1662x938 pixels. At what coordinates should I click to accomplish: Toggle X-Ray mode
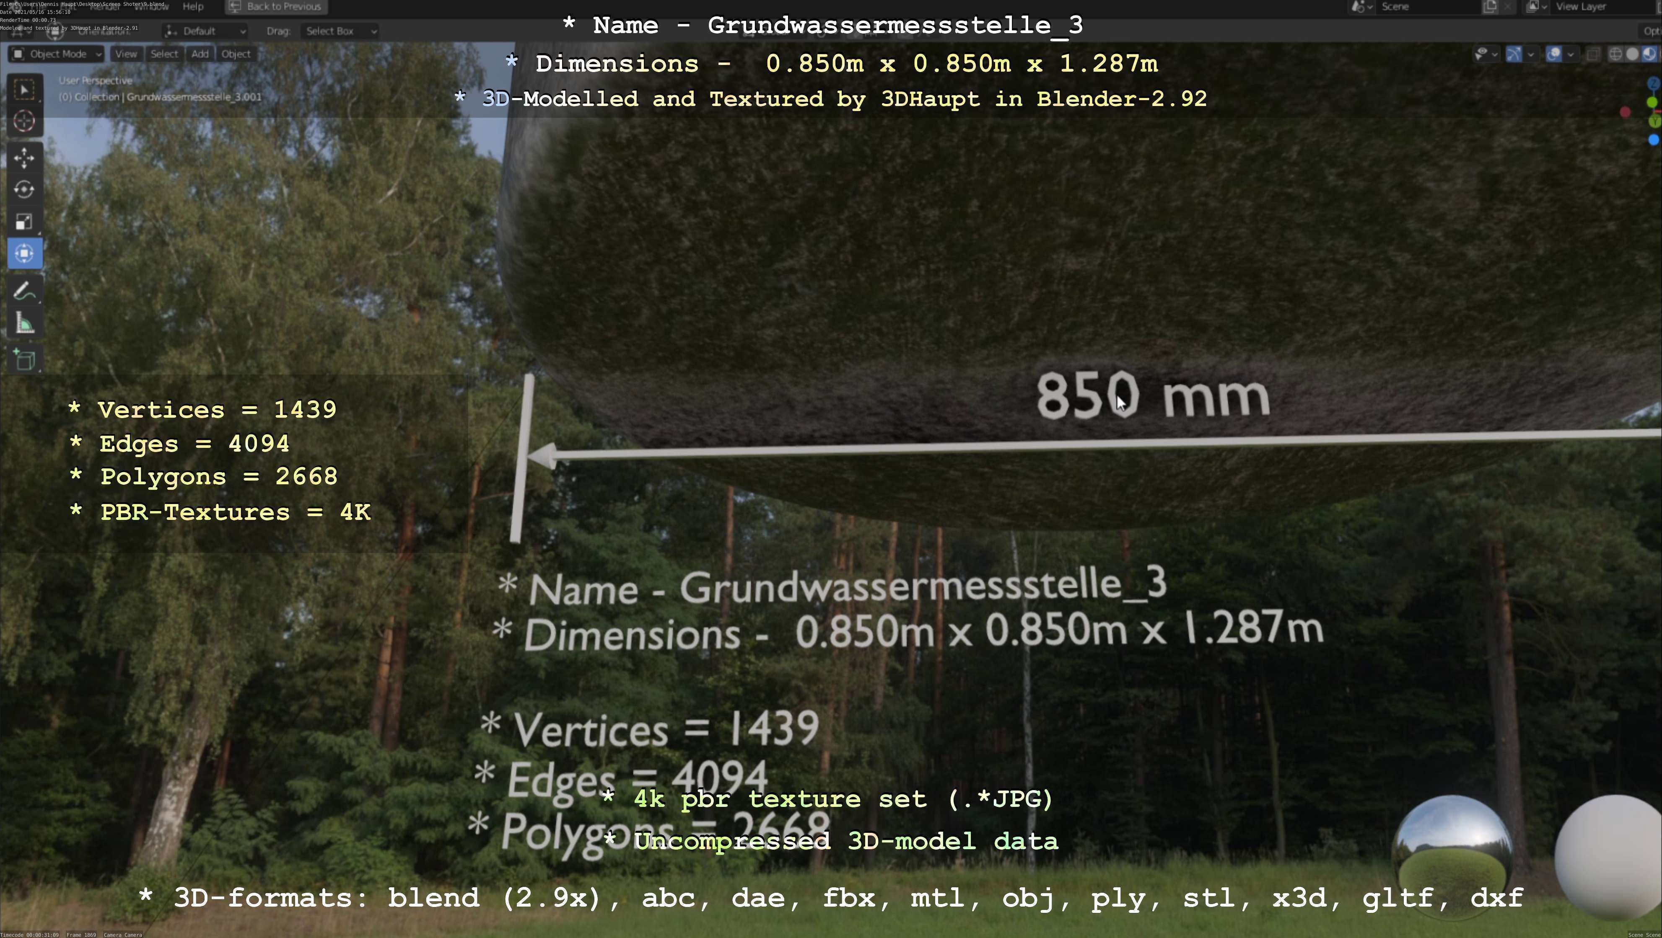click(1593, 54)
